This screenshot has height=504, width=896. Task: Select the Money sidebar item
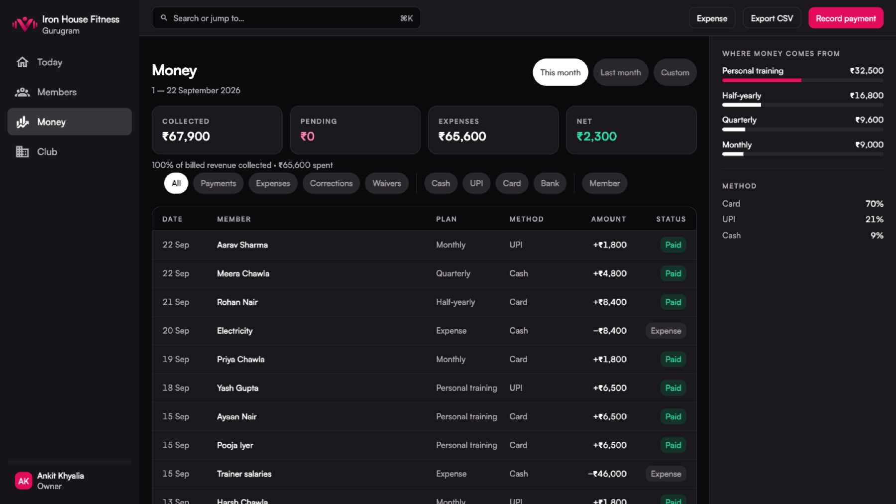tap(70, 122)
